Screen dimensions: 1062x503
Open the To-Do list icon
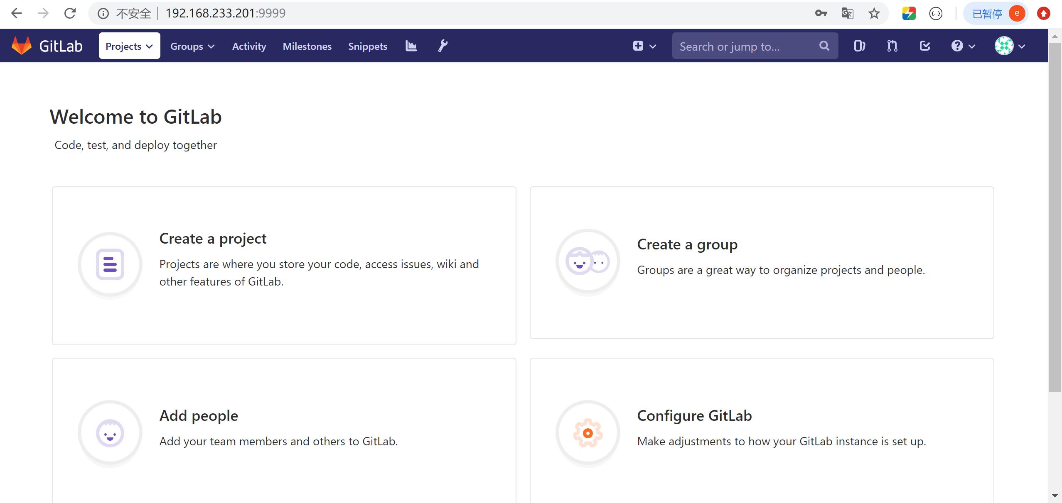(925, 46)
